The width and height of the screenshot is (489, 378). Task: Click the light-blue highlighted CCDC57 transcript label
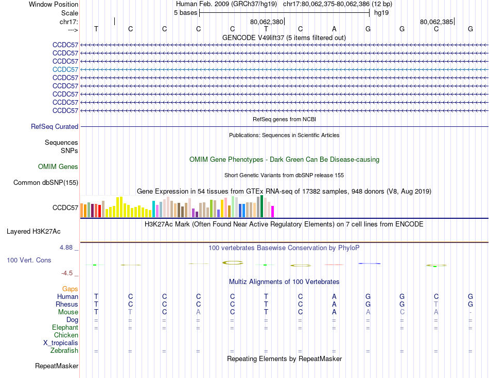point(65,69)
